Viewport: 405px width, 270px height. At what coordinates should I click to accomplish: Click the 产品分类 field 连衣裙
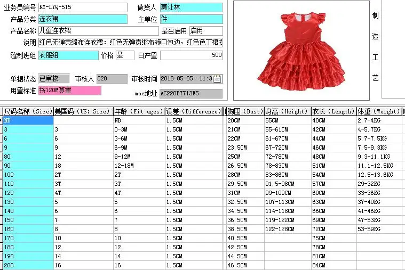tap(83, 19)
